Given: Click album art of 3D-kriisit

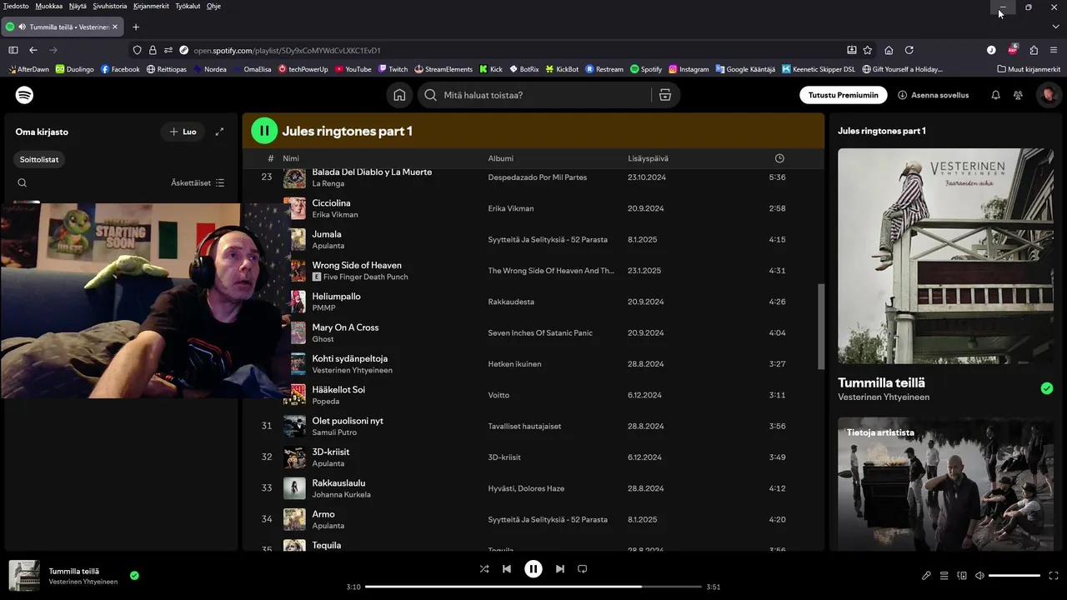Looking at the screenshot, I should (x=294, y=457).
